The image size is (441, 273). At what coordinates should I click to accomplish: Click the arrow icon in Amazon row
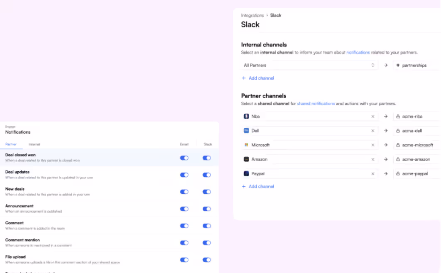click(386, 159)
